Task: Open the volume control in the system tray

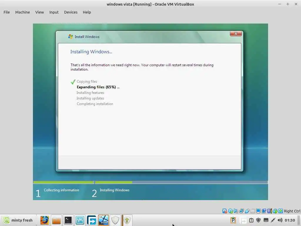Action: click(x=280, y=220)
